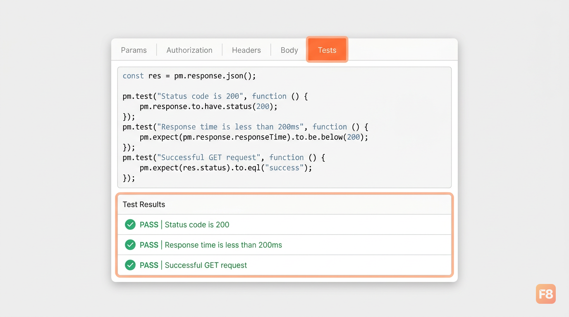This screenshot has height=317, width=569.
Task: Select the 'Response time is less than 200ms' result text
Action: [x=223, y=245]
